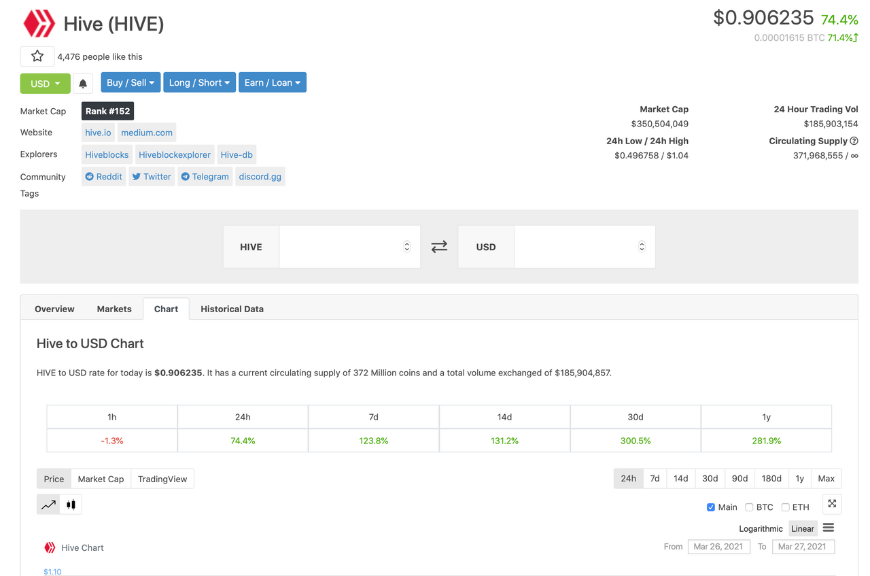Expand the Buy / Sell dropdown
Screen dimensions: 870x576
point(130,82)
